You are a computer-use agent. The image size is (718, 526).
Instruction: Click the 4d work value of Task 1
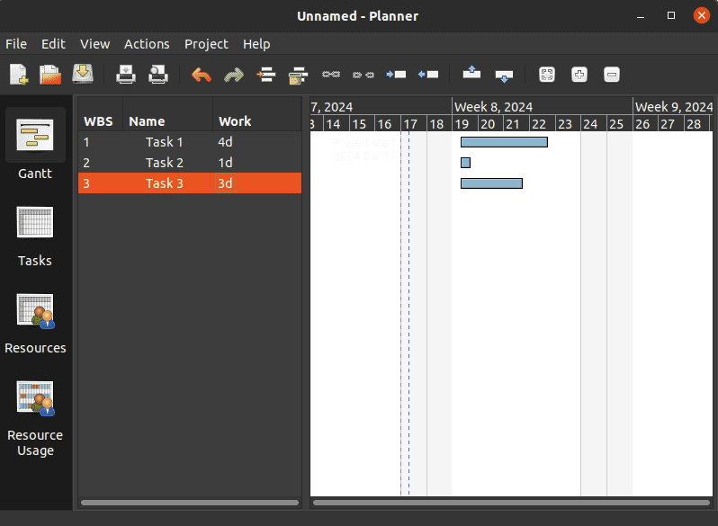pyautogui.click(x=225, y=142)
